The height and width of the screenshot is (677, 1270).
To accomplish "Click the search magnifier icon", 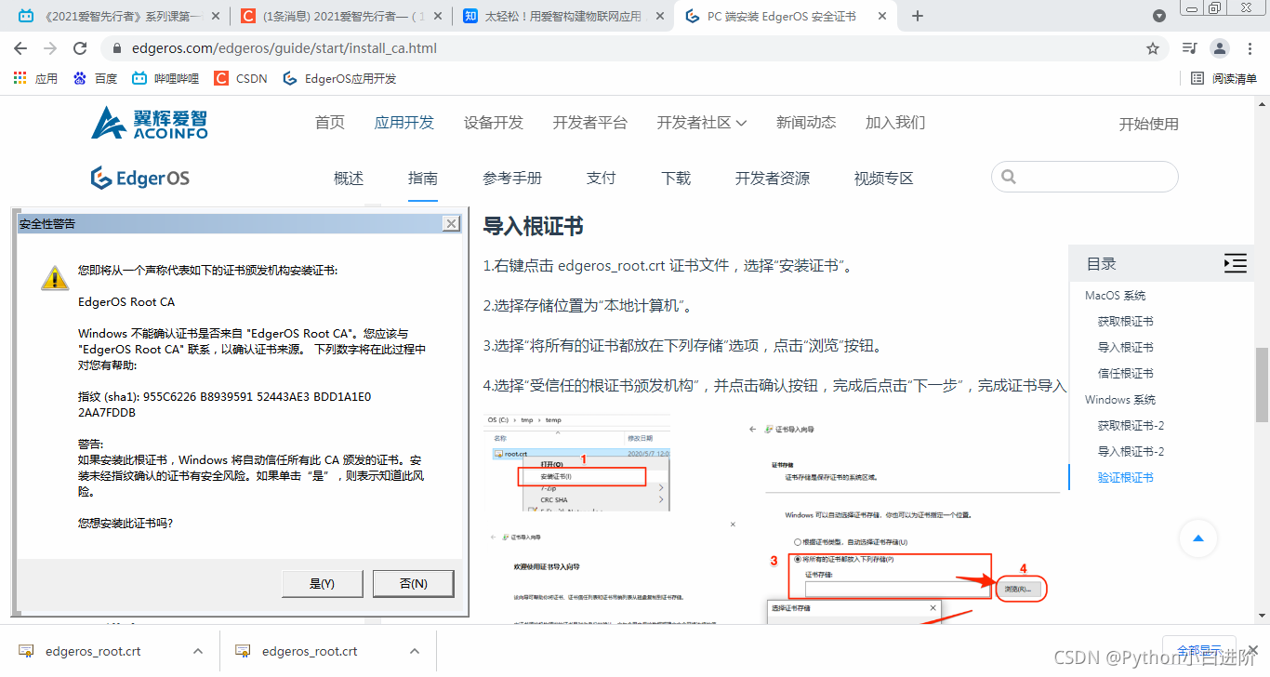I will click(x=1009, y=177).
